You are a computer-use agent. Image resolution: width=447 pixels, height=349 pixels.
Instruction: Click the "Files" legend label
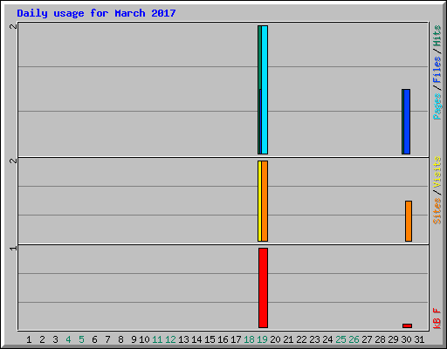(x=437, y=70)
